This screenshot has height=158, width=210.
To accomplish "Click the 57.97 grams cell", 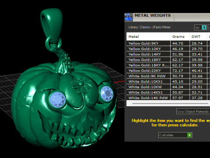I will (x=180, y=98).
